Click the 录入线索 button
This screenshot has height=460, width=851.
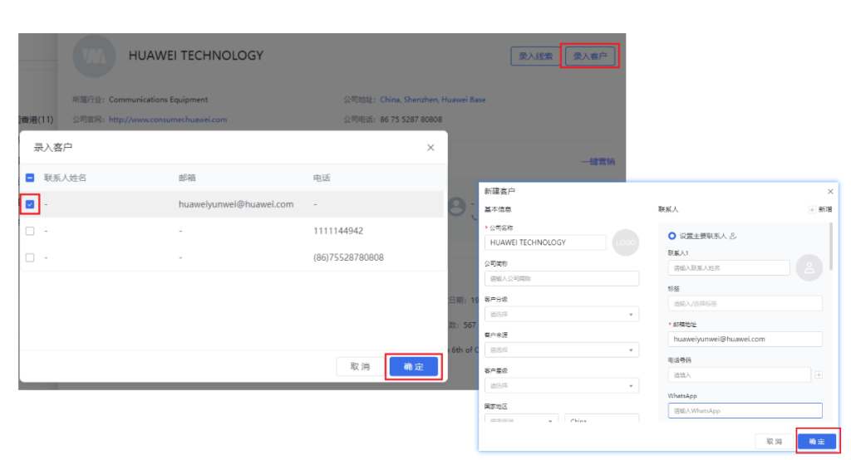(535, 56)
